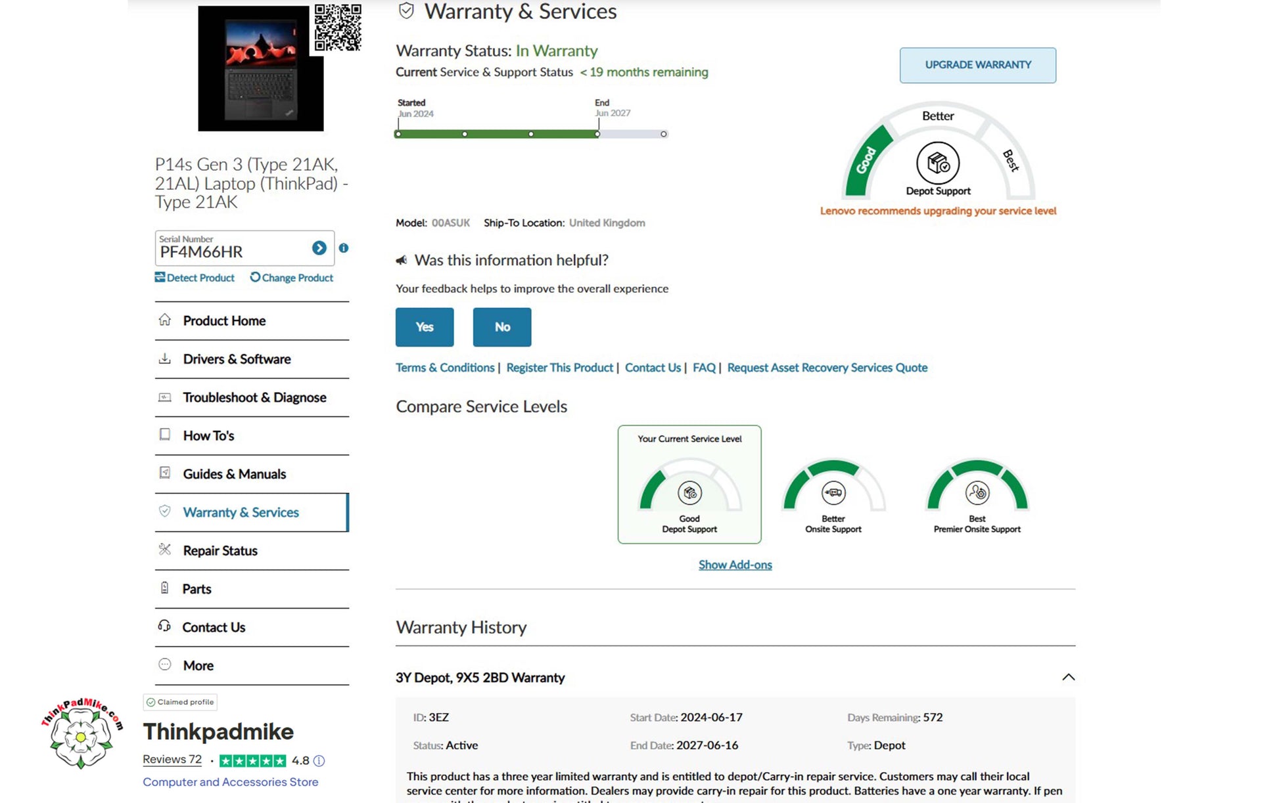Screen dimensions: 1279x803
Task: Click the serial number info icon
Action: [x=343, y=248]
